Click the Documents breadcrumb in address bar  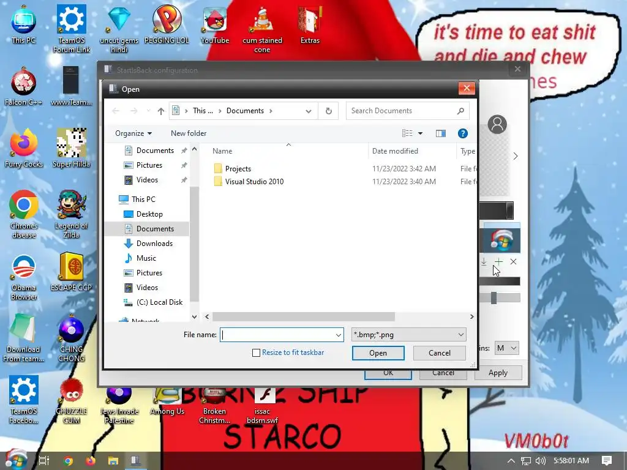pyautogui.click(x=245, y=111)
